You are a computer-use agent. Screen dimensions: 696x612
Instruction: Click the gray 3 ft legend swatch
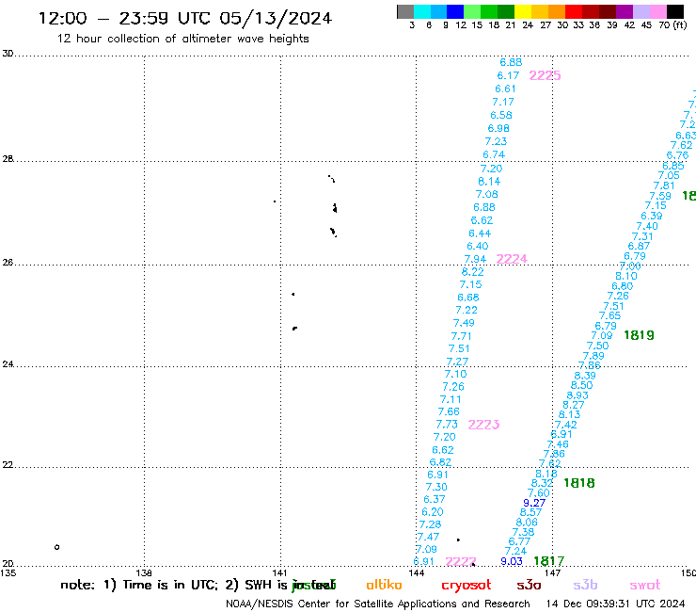click(405, 11)
